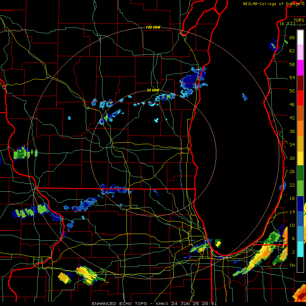Image resolution: width=306 pixels, height=306 pixels.
Task: Click the black TH segment of the legend
Action: (300, 265)
